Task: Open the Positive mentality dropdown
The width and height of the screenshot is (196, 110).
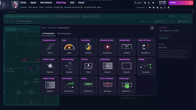Action: [x=90, y=16]
